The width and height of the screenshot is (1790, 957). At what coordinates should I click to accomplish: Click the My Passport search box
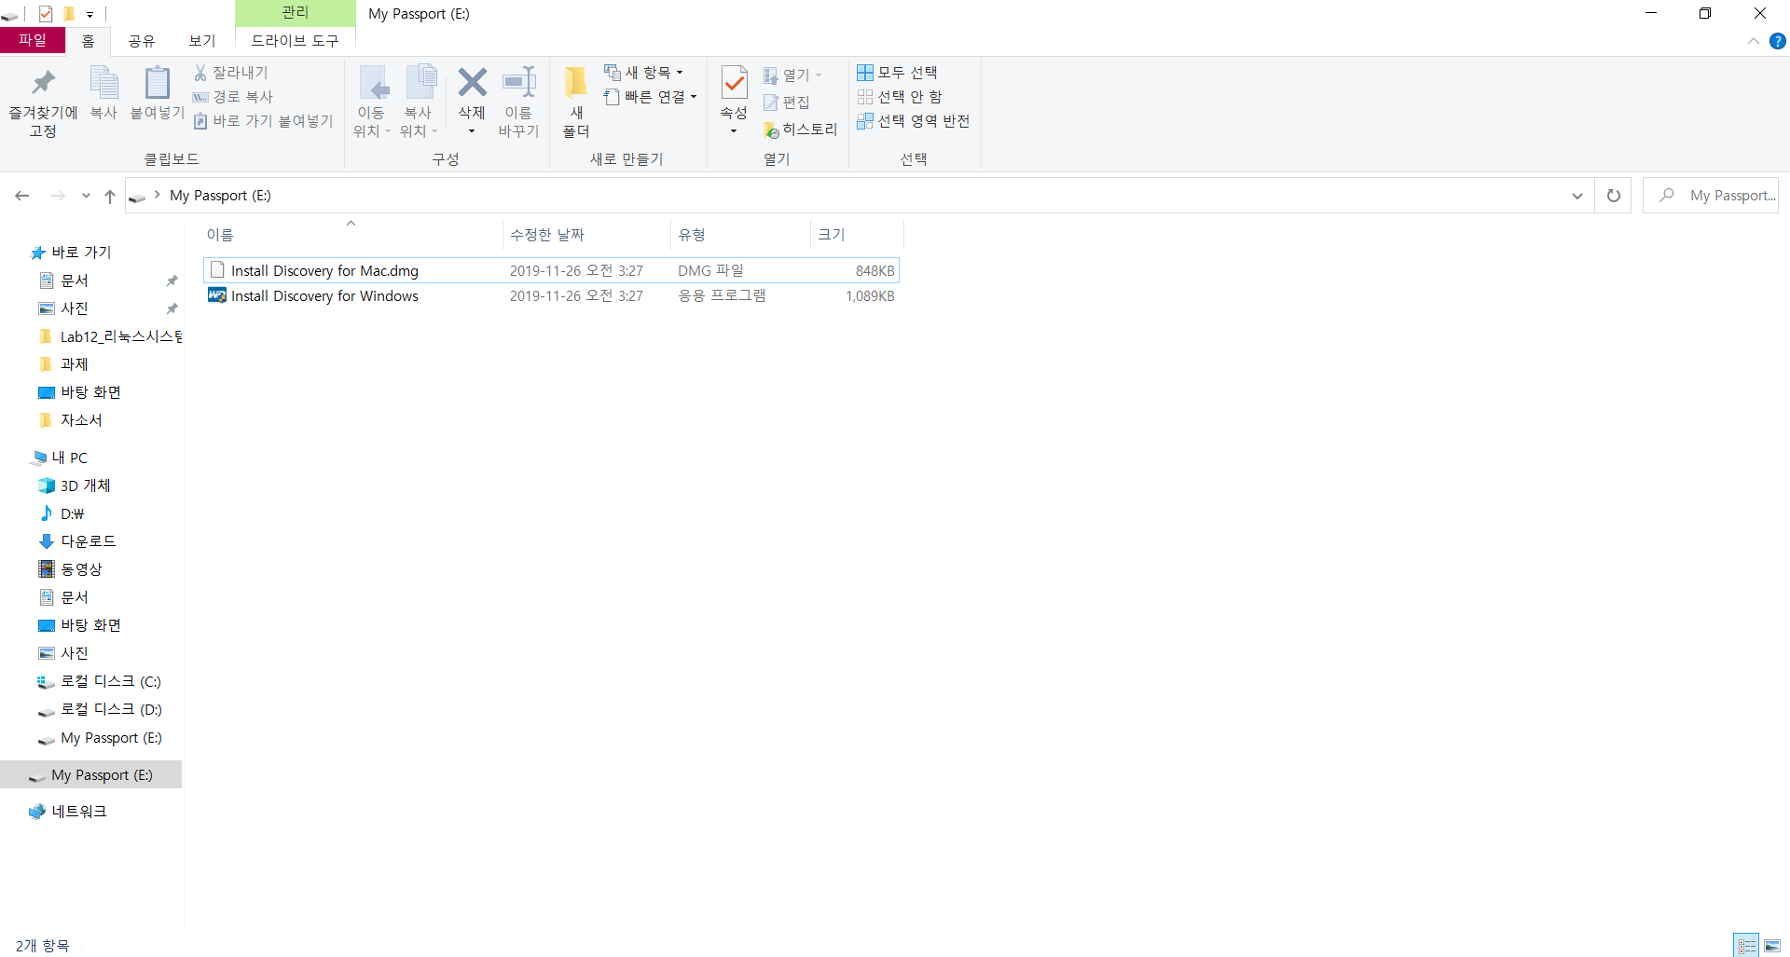(x=1711, y=196)
